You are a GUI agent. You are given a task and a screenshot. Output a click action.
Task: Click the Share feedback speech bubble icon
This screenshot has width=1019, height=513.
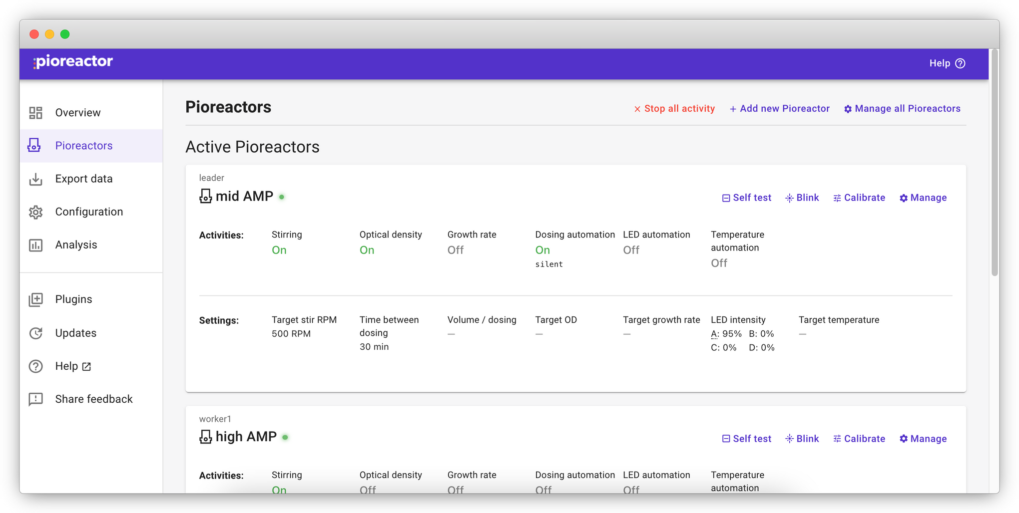point(35,399)
